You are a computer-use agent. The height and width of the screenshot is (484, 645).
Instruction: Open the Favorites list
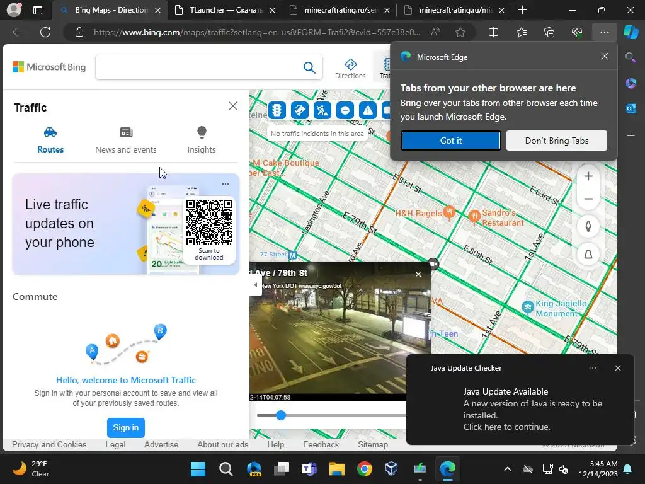(x=521, y=32)
